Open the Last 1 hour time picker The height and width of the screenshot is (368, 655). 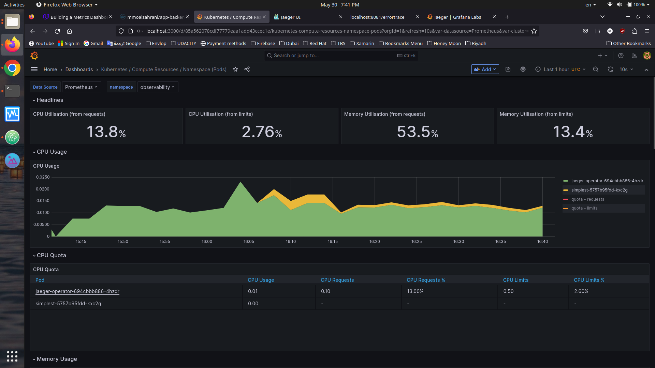tap(559, 69)
